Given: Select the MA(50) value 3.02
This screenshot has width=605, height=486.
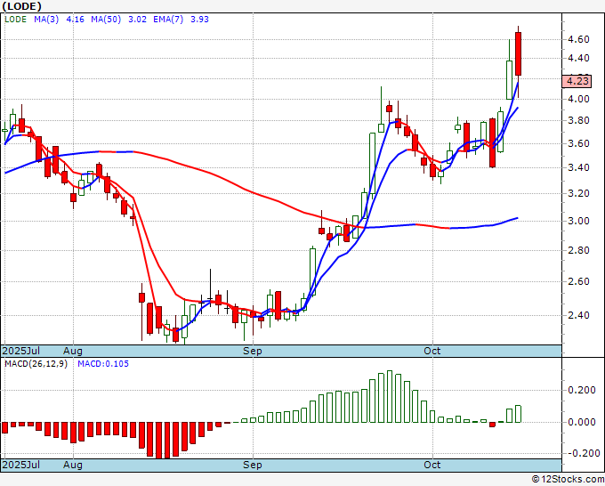Looking at the screenshot, I should 137,20.
